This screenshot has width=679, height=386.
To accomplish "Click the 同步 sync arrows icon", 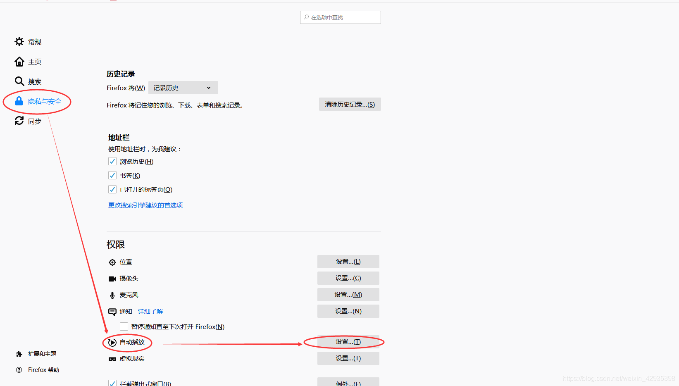I will point(19,121).
